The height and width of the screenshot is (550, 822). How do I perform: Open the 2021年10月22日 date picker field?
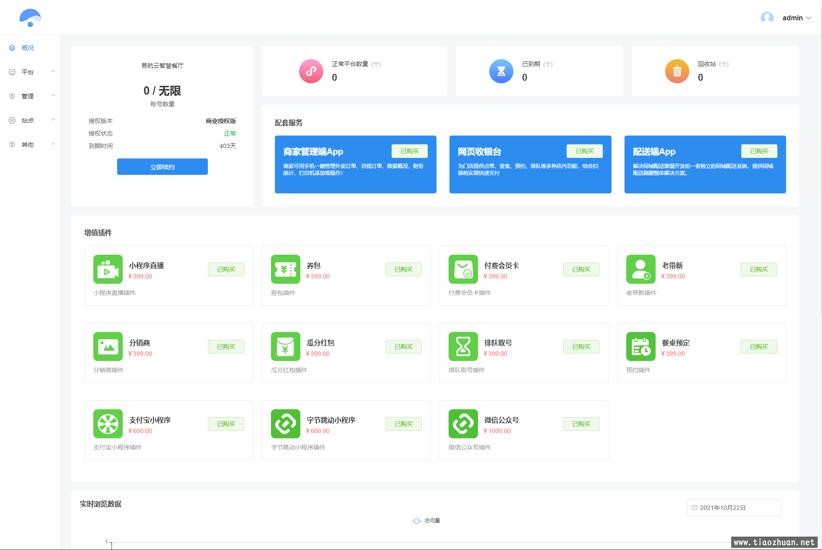tap(733, 508)
